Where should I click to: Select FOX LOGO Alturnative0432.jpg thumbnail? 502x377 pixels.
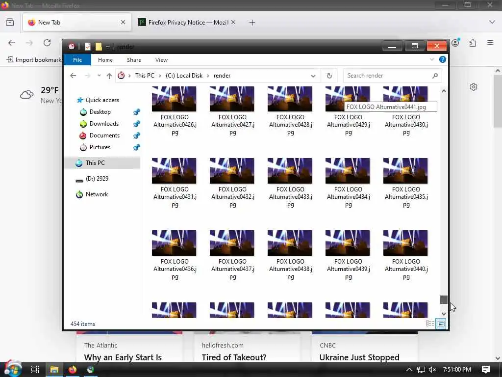pyautogui.click(x=232, y=171)
